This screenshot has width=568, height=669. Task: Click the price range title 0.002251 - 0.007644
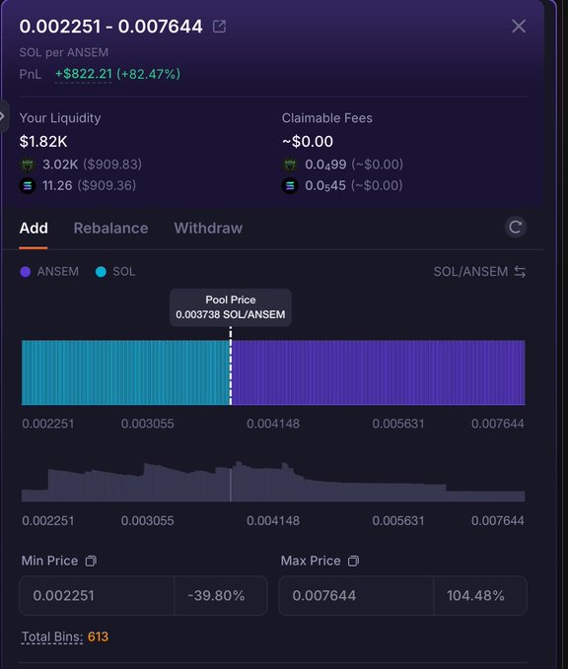click(x=111, y=27)
